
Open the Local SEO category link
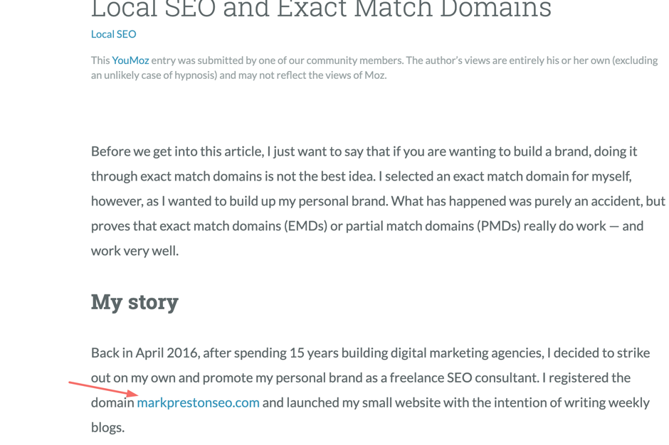tap(113, 34)
